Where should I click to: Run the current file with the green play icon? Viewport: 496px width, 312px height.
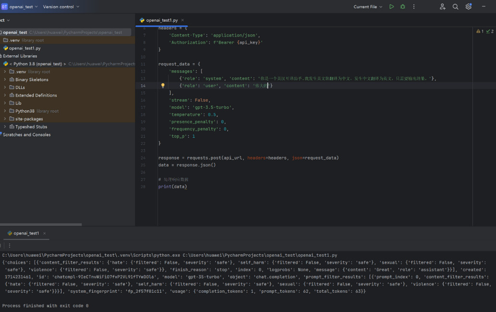pos(392,7)
